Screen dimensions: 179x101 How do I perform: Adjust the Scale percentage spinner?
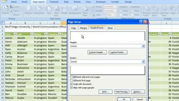click(115, 15)
